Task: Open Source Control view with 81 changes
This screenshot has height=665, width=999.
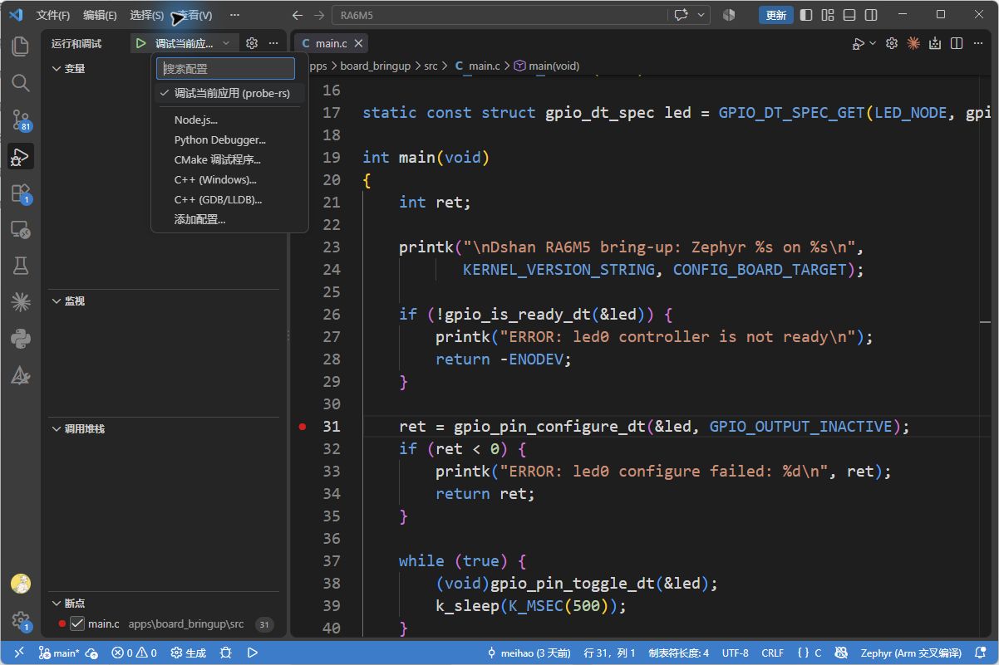Action: pyautogui.click(x=20, y=120)
